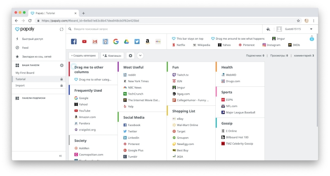Screen dimensions: 330x176
Task: Open the Netflix link in top bar
Action: pyautogui.click(x=179, y=45)
